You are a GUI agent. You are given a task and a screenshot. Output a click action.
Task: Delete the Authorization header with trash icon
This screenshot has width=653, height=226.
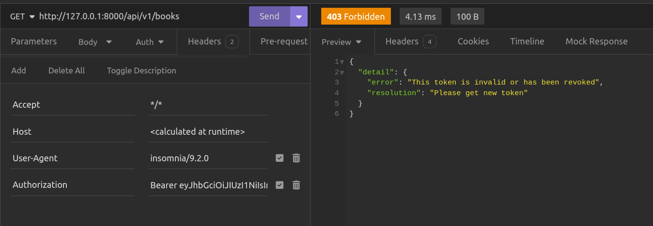pyautogui.click(x=296, y=185)
